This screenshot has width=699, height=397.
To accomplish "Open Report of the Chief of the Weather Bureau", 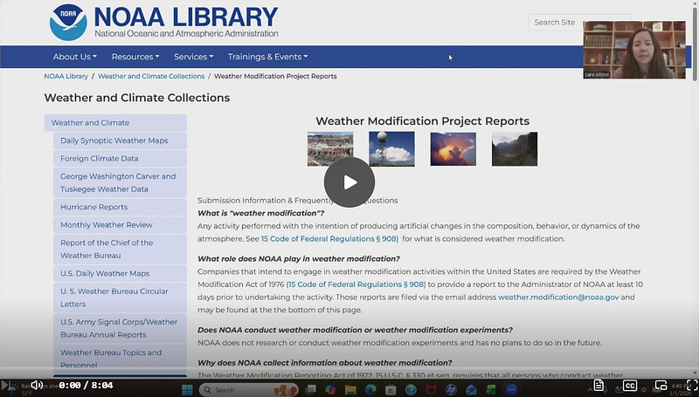I will pos(120,250).
